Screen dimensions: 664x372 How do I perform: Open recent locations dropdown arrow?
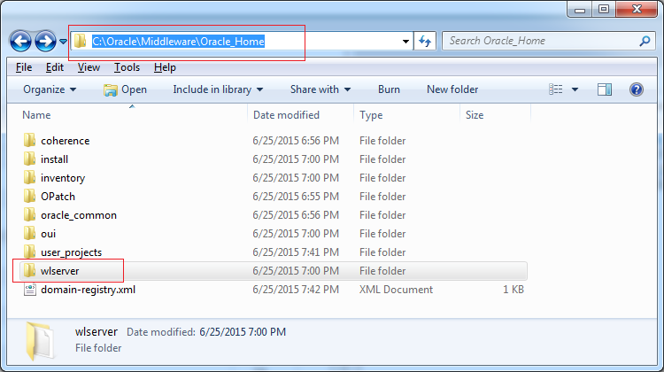pyautogui.click(x=63, y=42)
